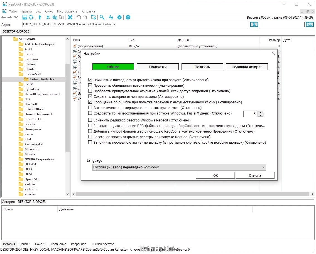Switch to the Сравнение bottom tab

tap(58, 244)
